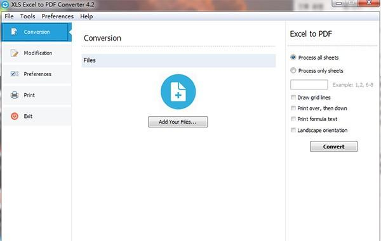The height and width of the screenshot is (241, 381).
Task: Click the Modification pencil icon
Action: 15,53
